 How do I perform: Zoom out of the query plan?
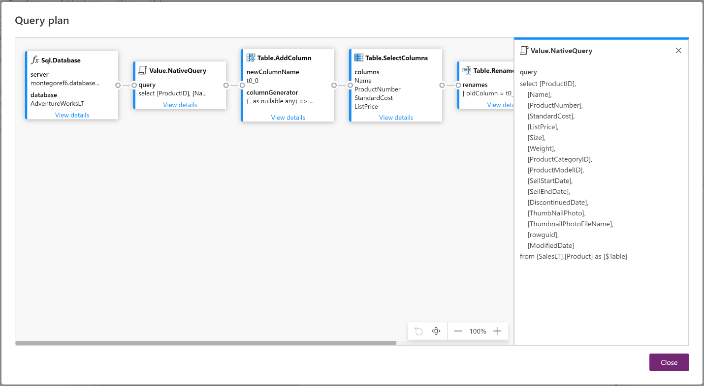point(458,331)
